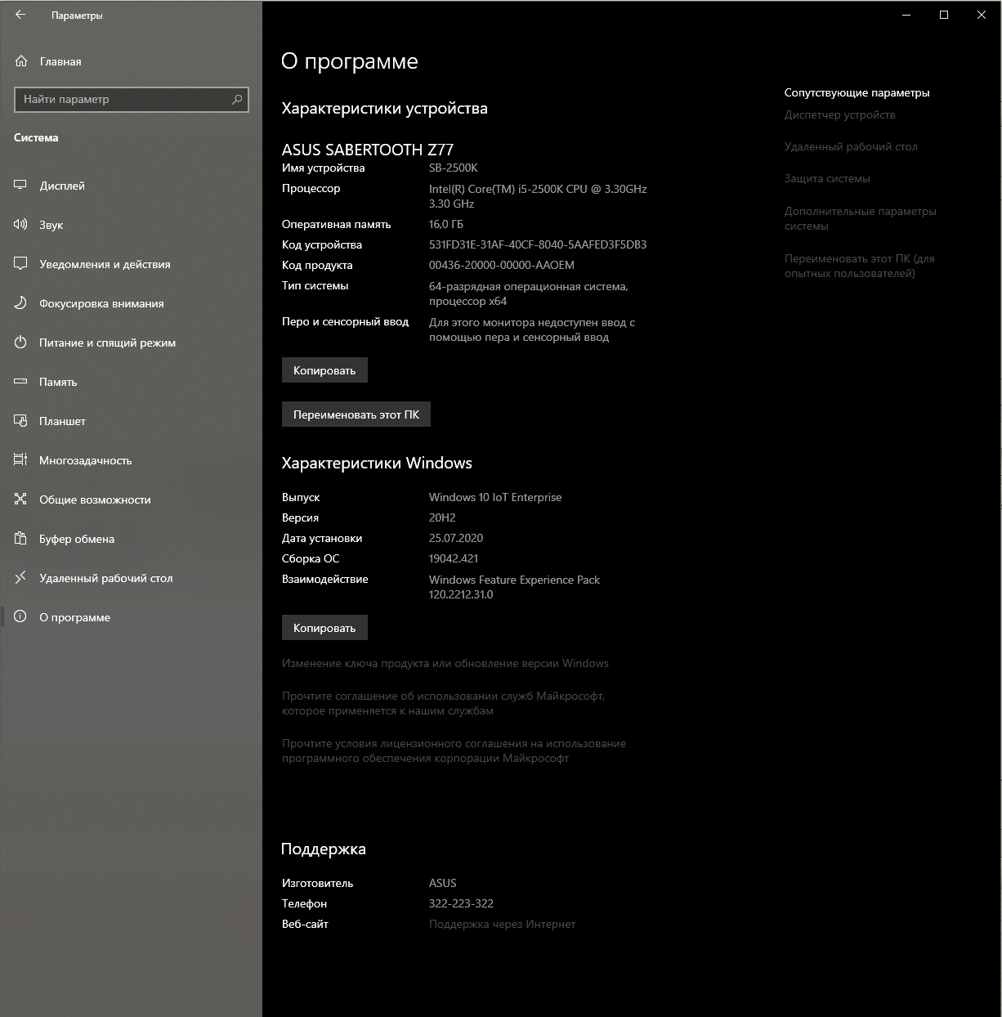Open the Дисплей settings page

(x=131, y=186)
